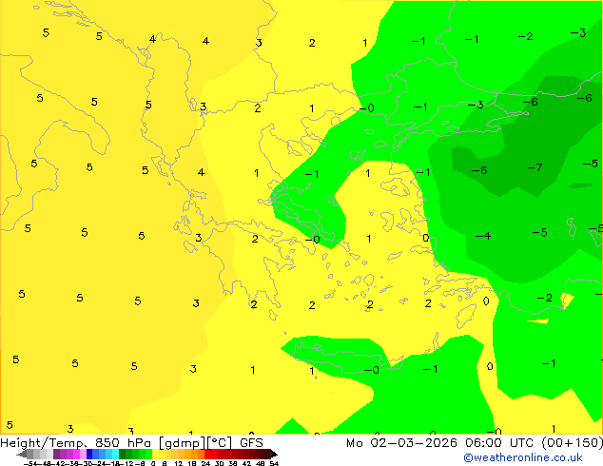Click the '-7' temperature value on the map
Screen dimensions: 603x466
coord(535,167)
